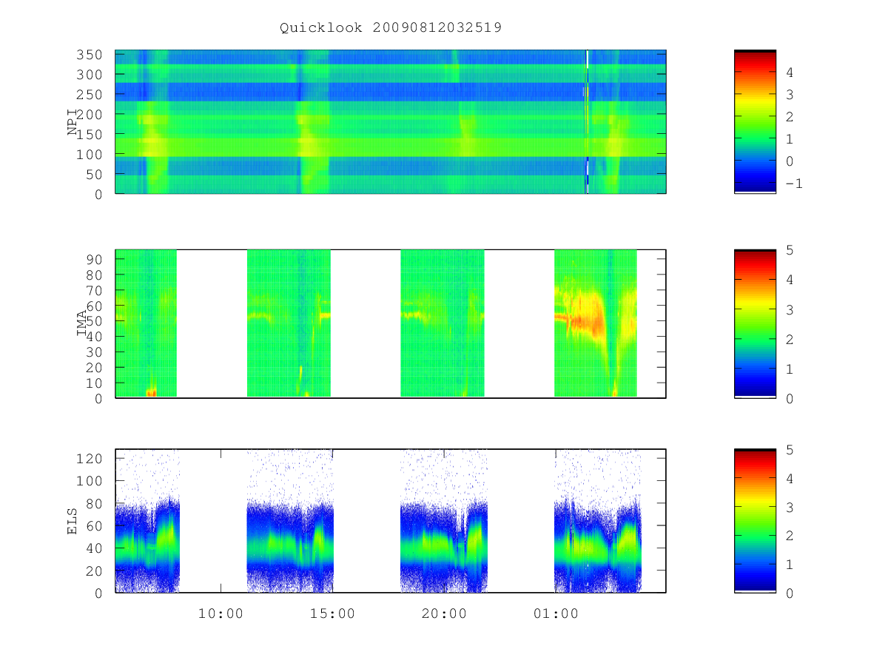Image resolution: width=888 pixels, height=666 pixels.
Task: Click the second IMA data segment
Action: click(289, 323)
